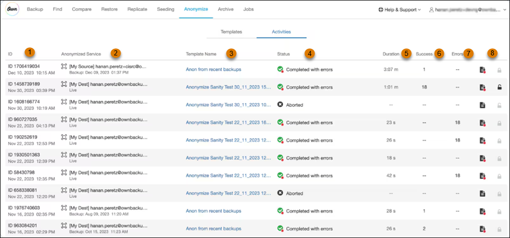Open the Seeding tab
The height and width of the screenshot is (238, 510).
tap(165, 10)
